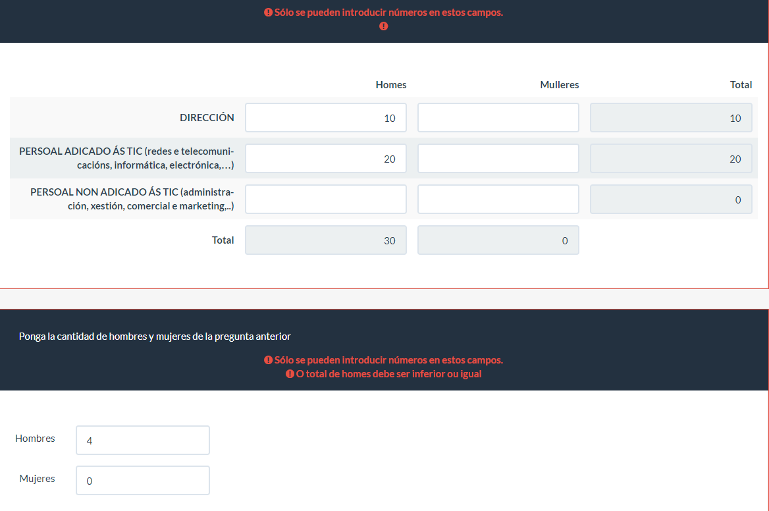Screen dimensions: 769x511
Task: Click Homes input for PERSOAL ADICADO ÁS TIC
Action: (x=325, y=159)
